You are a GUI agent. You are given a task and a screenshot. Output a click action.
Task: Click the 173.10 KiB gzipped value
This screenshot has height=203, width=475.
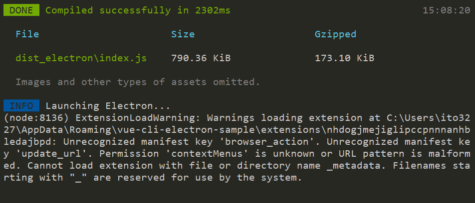coord(344,58)
